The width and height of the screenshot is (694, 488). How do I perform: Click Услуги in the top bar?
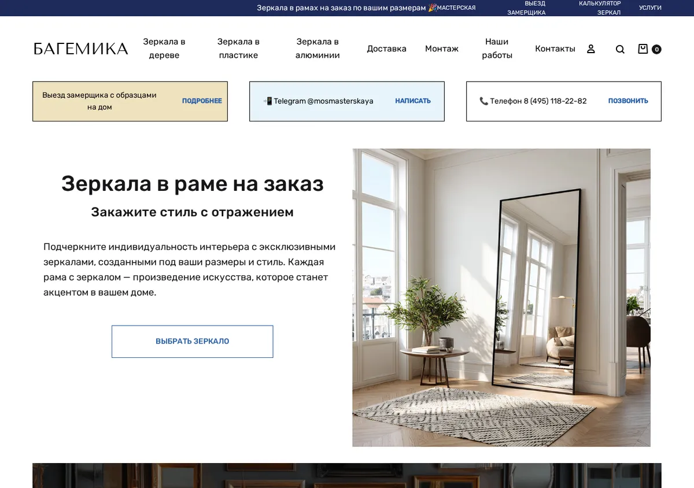[650, 8]
